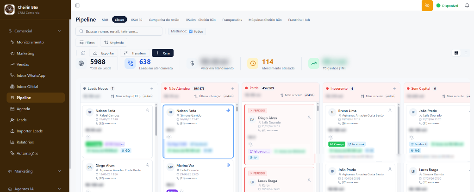Click assignee icon on Bruno Lima card
This screenshot has width=474, height=192.
point(390,111)
